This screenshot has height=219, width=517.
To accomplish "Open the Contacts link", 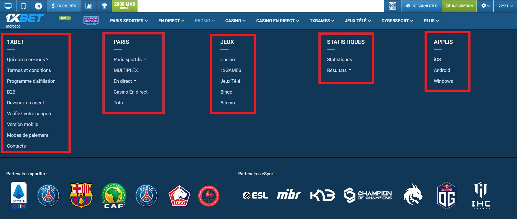I will pyautogui.click(x=16, y=146).
